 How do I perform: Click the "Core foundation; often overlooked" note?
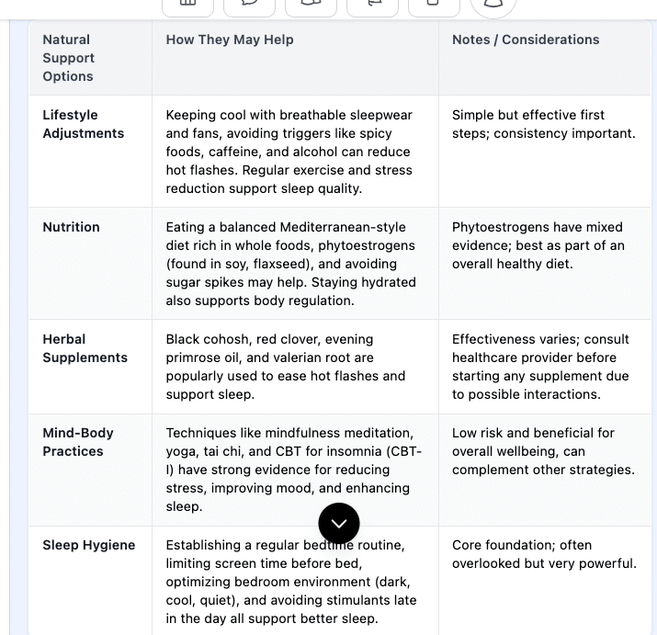pos(544,554)
